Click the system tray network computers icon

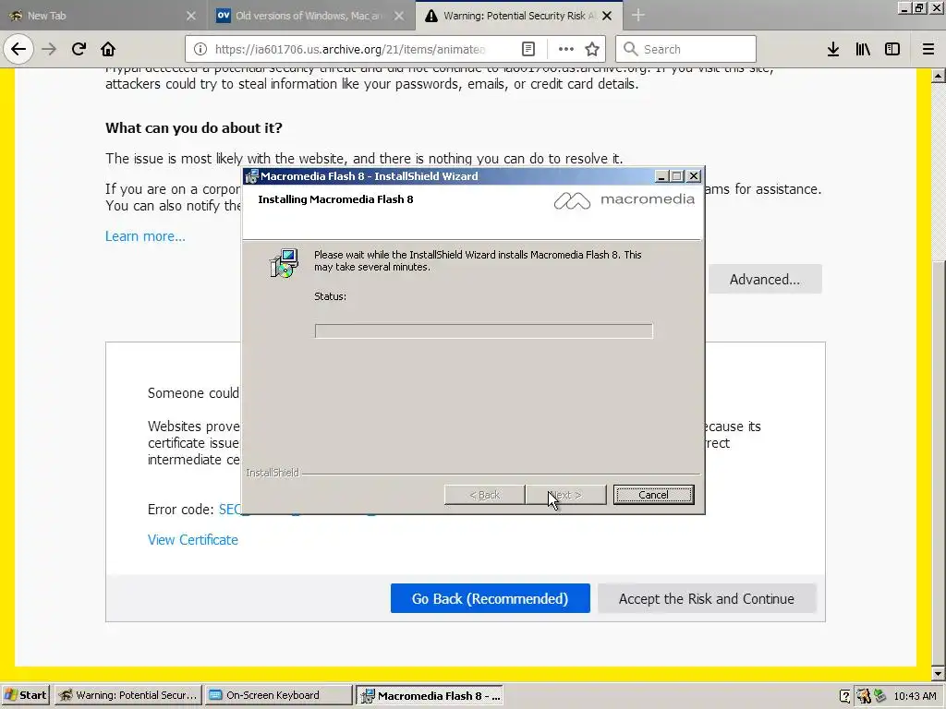(879, 696)
